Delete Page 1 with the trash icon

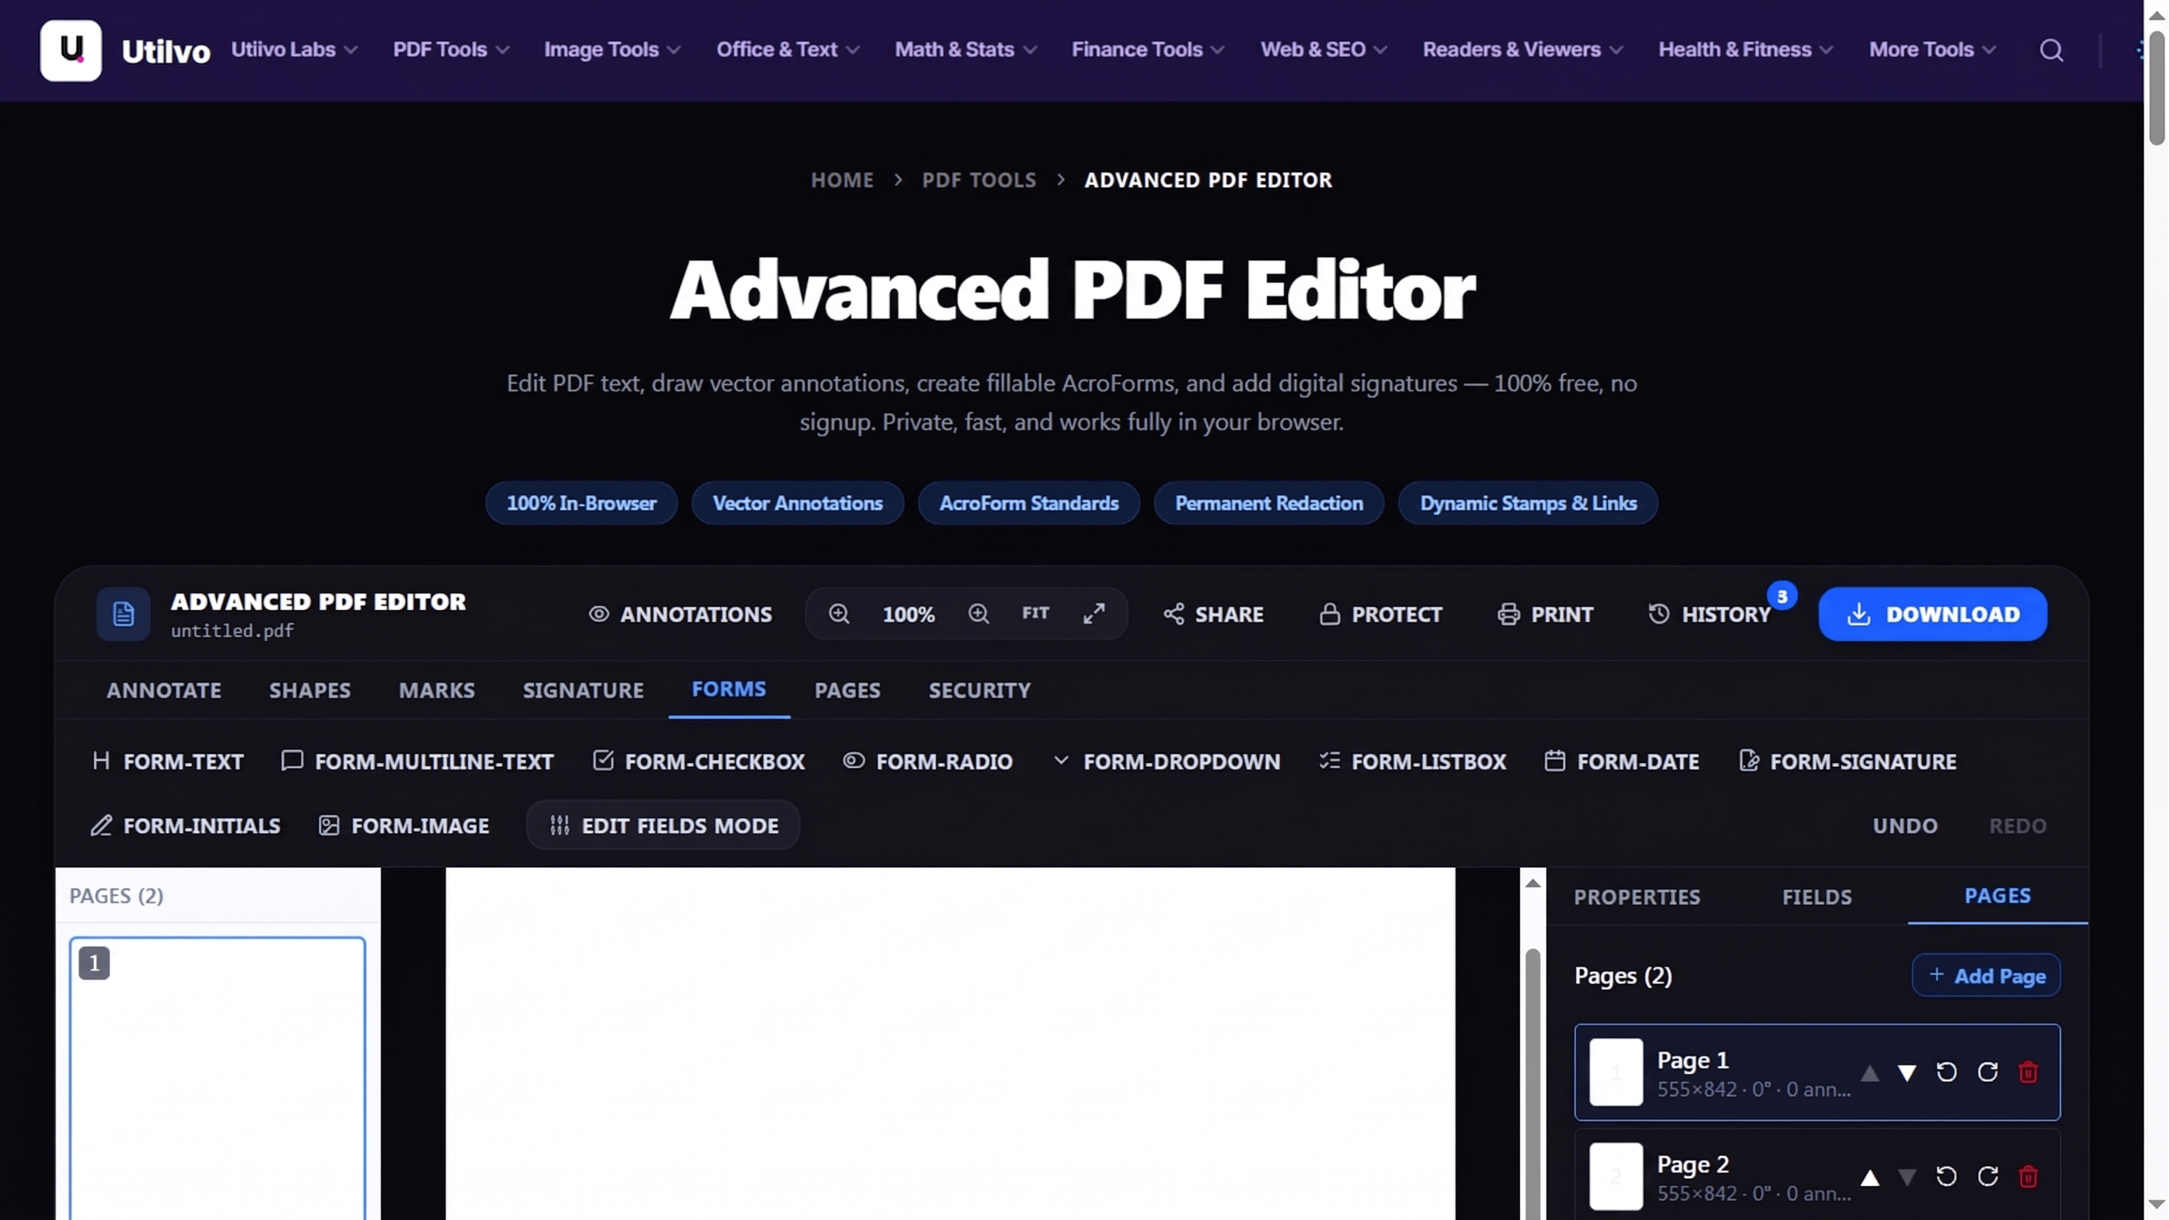click(2028, 1071)
